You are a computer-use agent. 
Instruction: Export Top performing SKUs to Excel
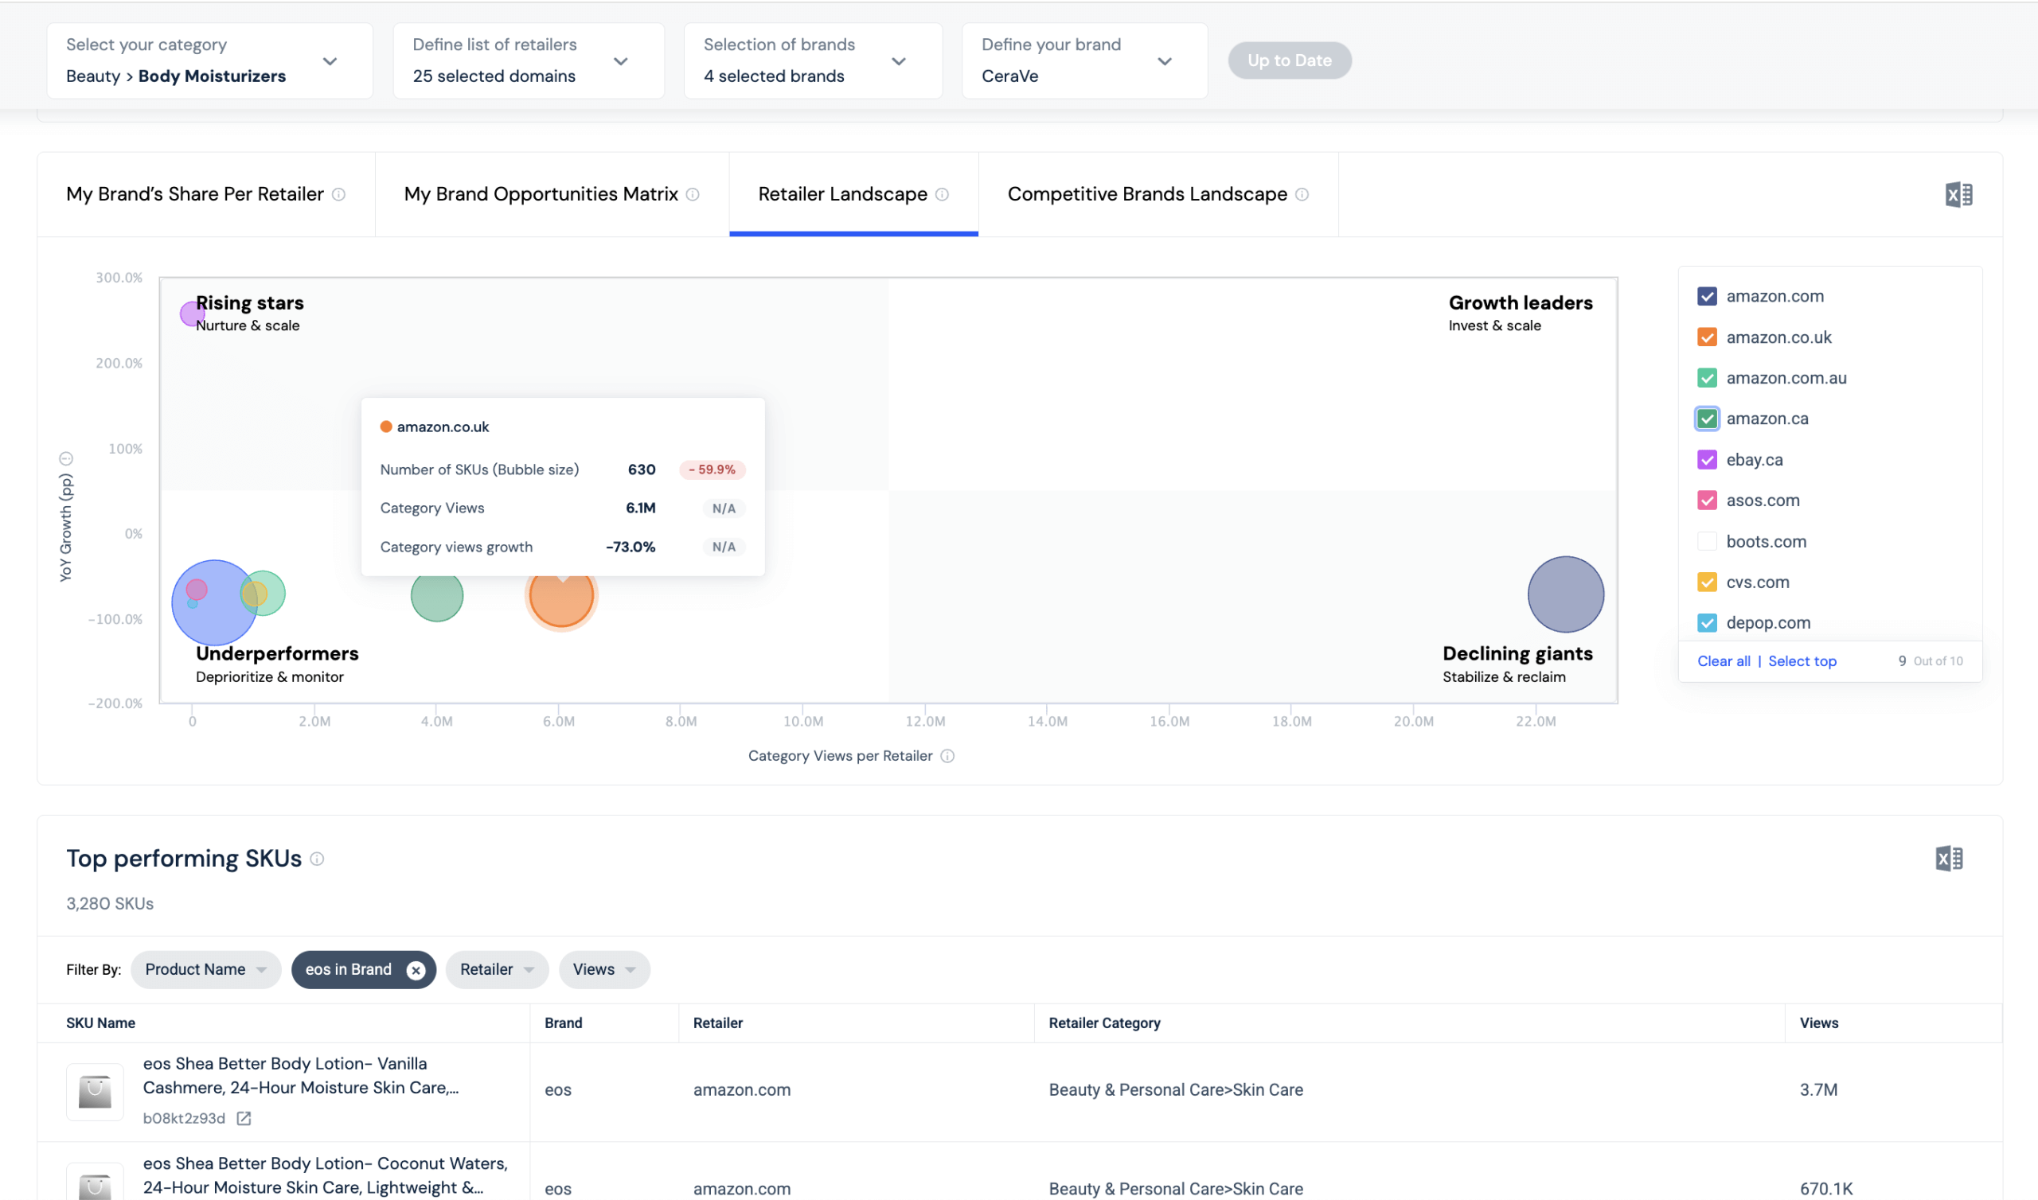pos(1948,858)
